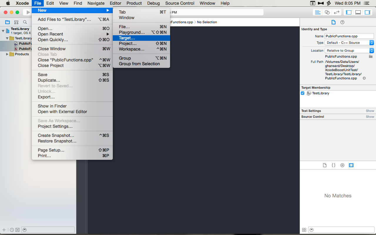Choose Group from Selection

(141, 64)
